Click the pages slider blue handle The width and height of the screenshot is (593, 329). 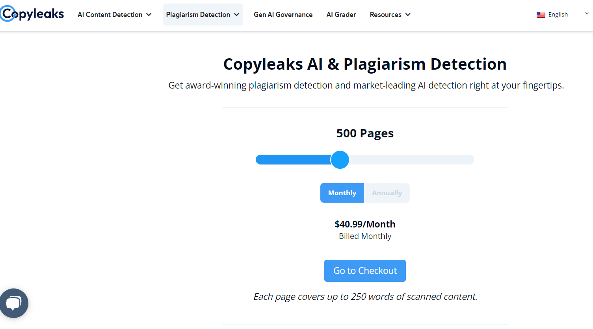340,160
